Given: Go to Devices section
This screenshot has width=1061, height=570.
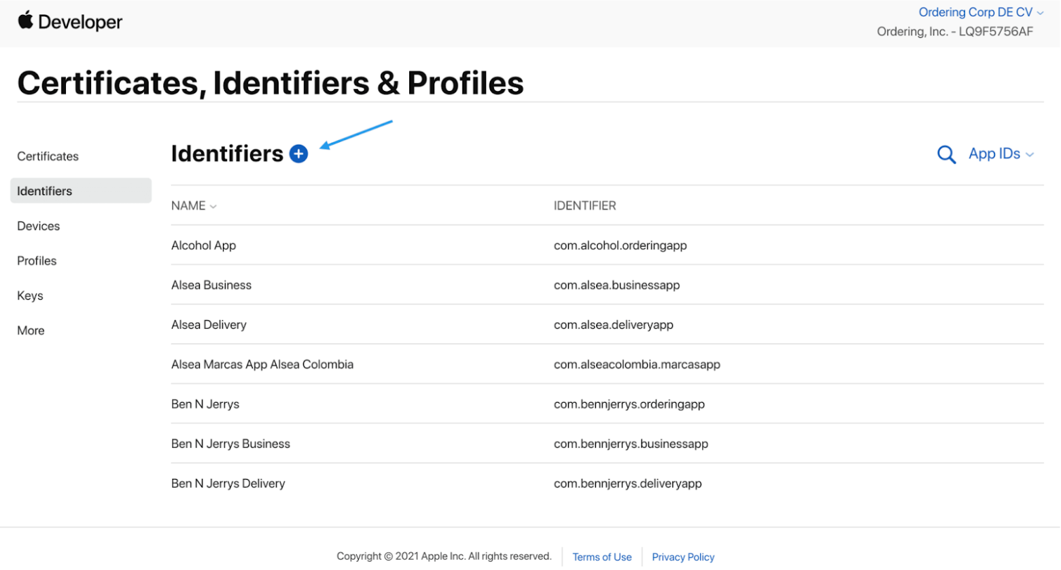Looking at the screenshot, I should [38, 226].
